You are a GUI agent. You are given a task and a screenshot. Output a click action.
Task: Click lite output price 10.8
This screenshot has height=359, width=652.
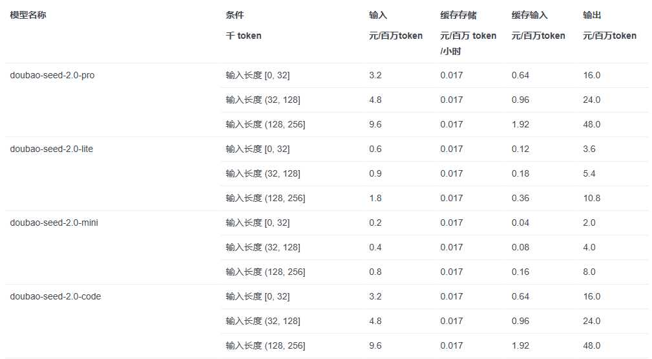tap(592, 198)
